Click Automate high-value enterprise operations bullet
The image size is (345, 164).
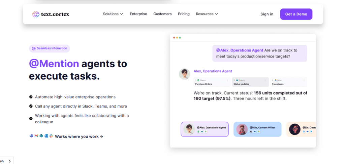75,97
